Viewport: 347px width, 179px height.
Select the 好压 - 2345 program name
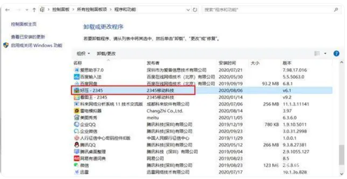click(x=92, y=90)
